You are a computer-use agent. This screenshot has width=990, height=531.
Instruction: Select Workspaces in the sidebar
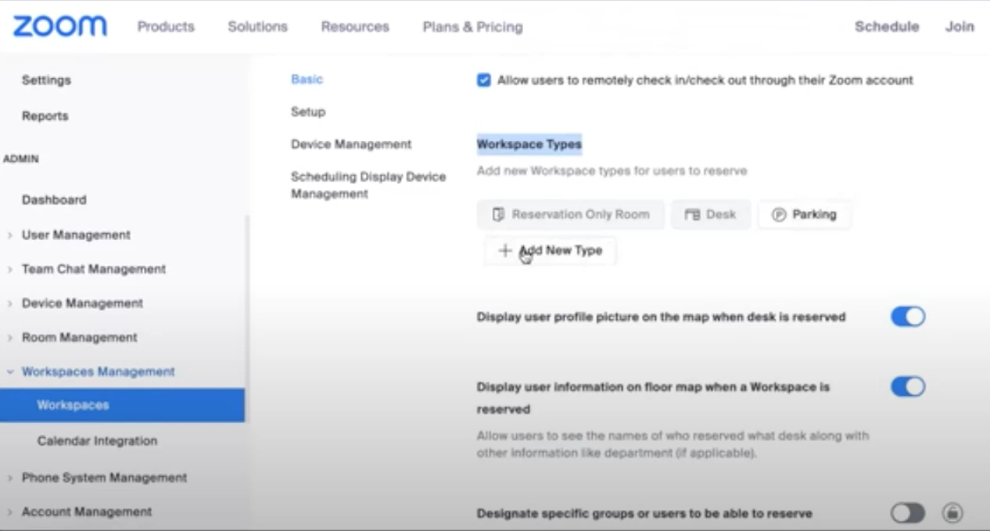[x=122, y=405]
